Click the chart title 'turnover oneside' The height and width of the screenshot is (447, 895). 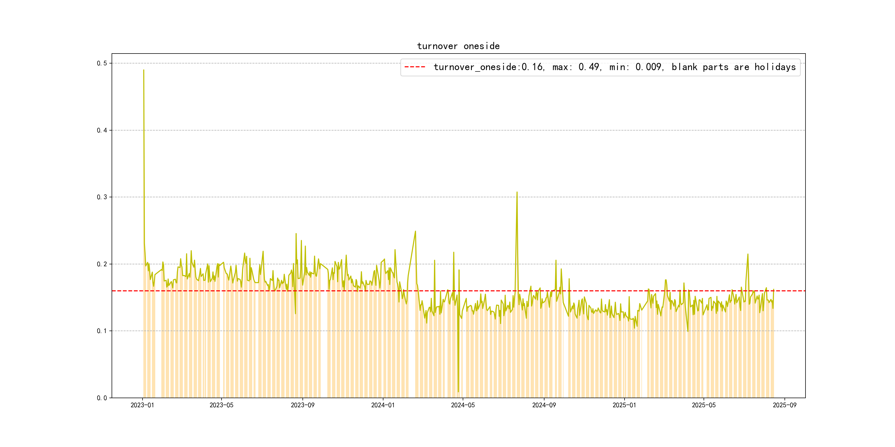coord(458,46)
